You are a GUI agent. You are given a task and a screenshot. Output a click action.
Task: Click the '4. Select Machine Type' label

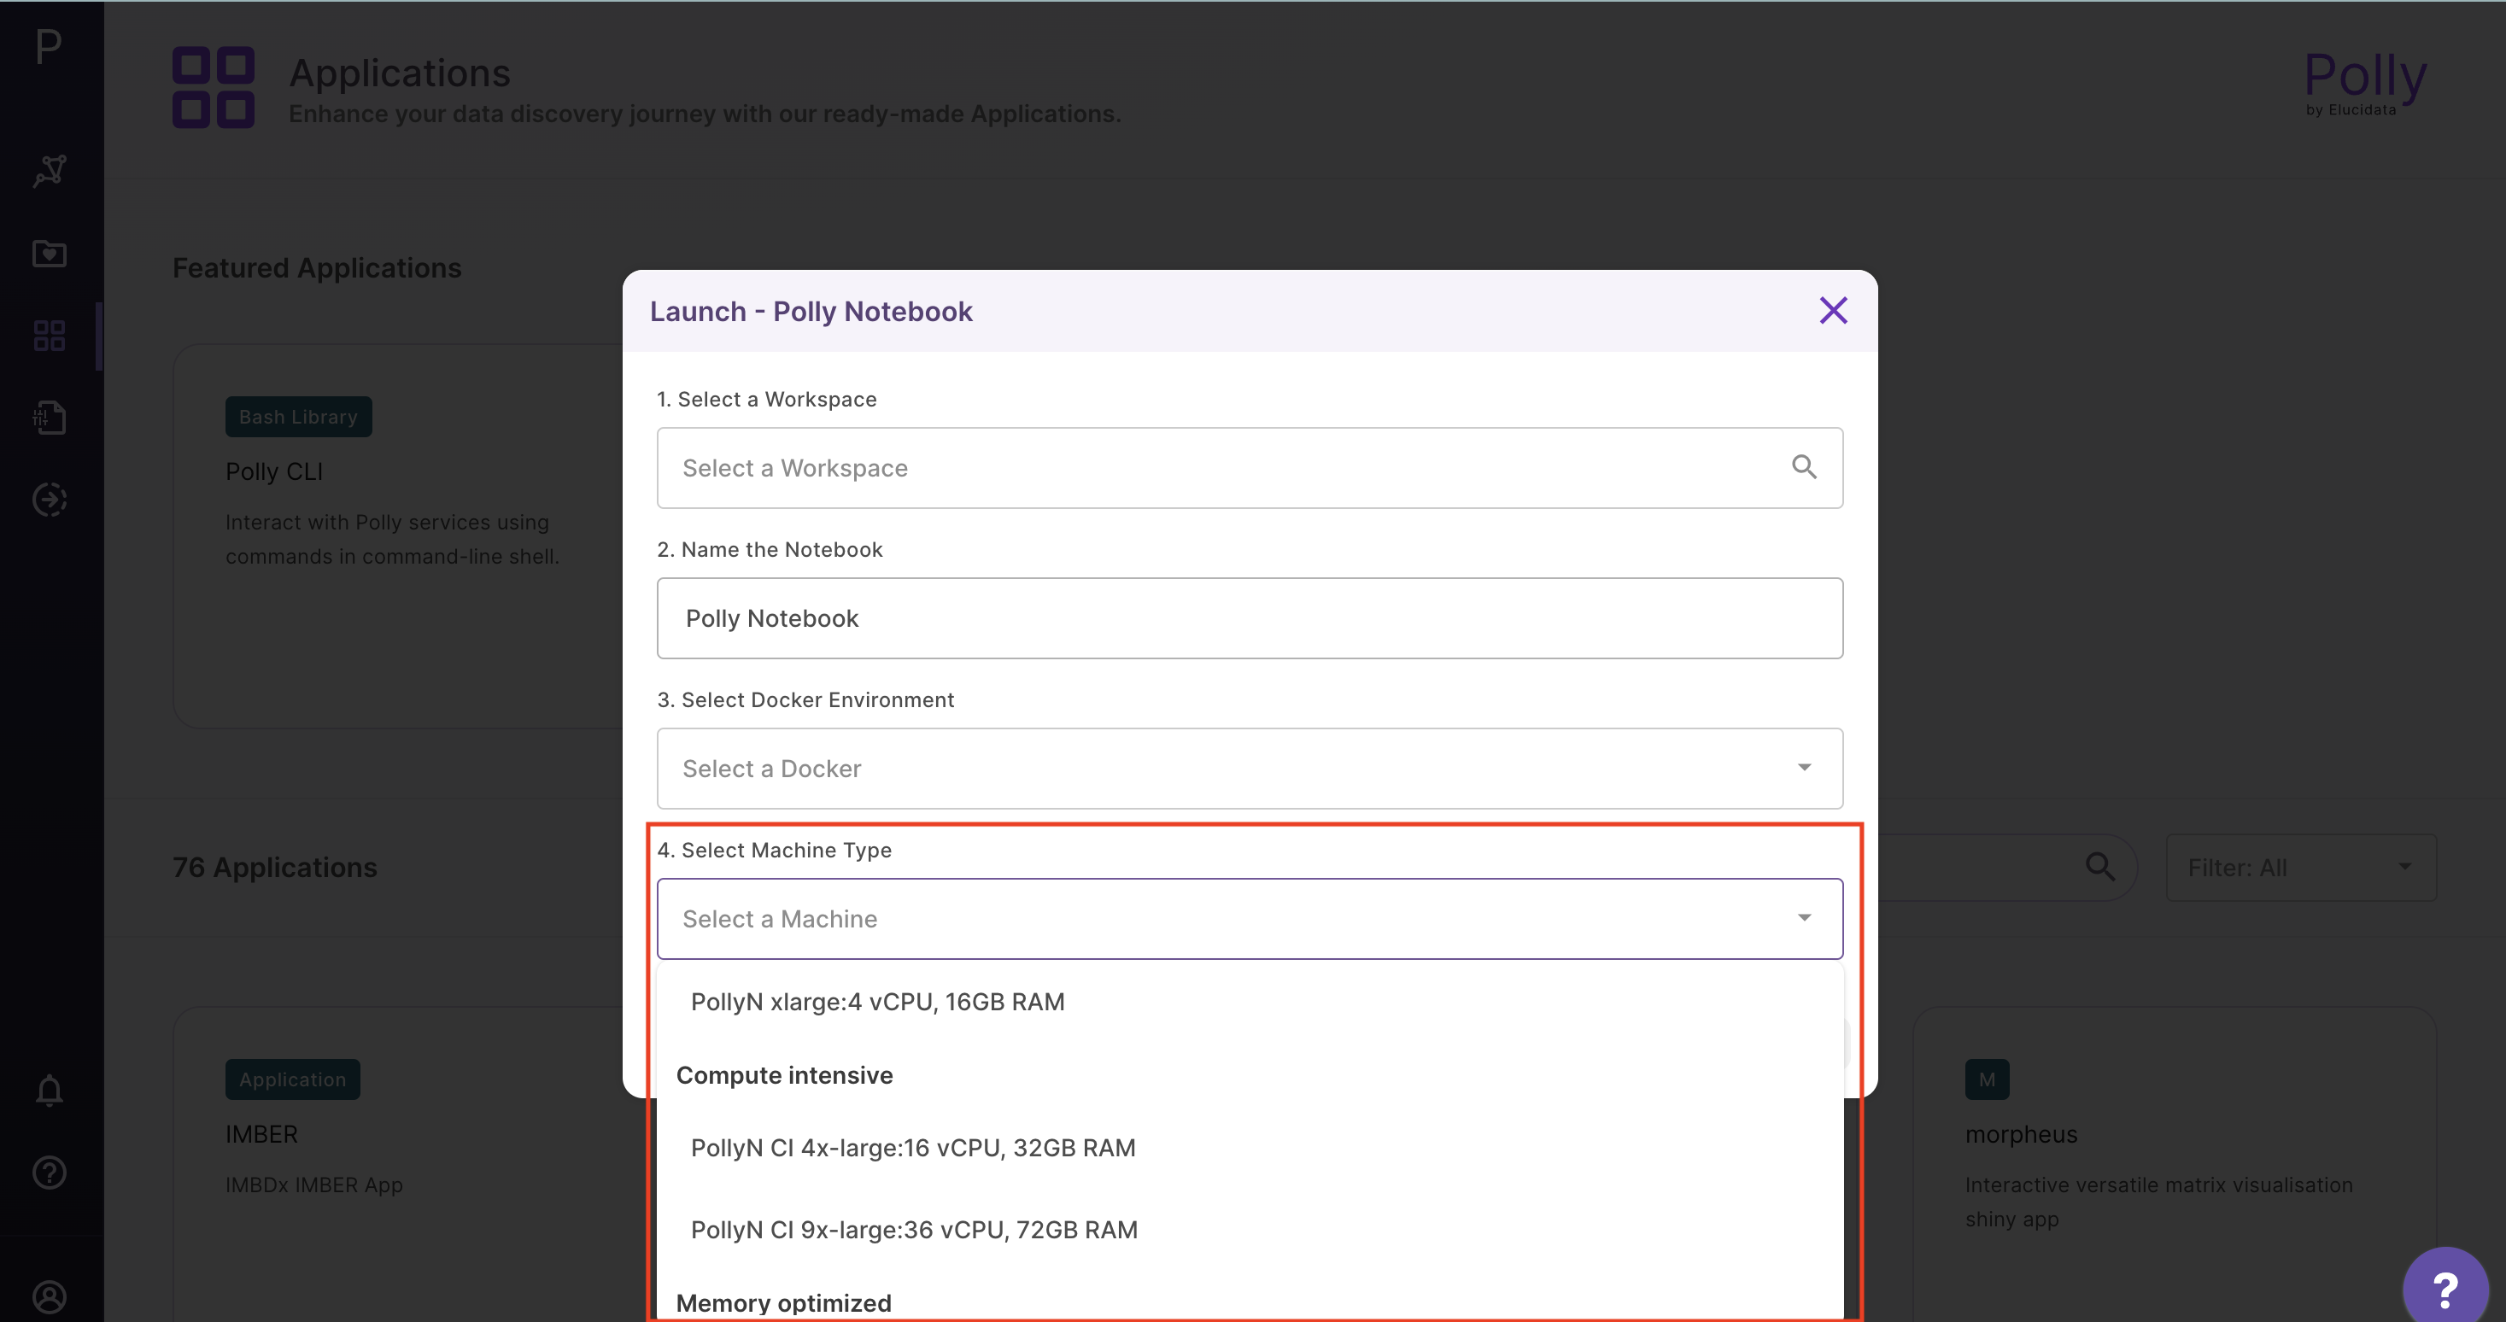(775, 851)
